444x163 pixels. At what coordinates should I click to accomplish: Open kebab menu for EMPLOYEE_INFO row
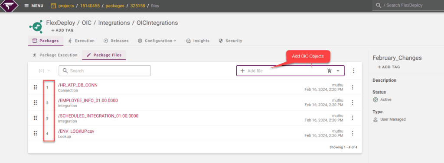click(x=353, y=102)
